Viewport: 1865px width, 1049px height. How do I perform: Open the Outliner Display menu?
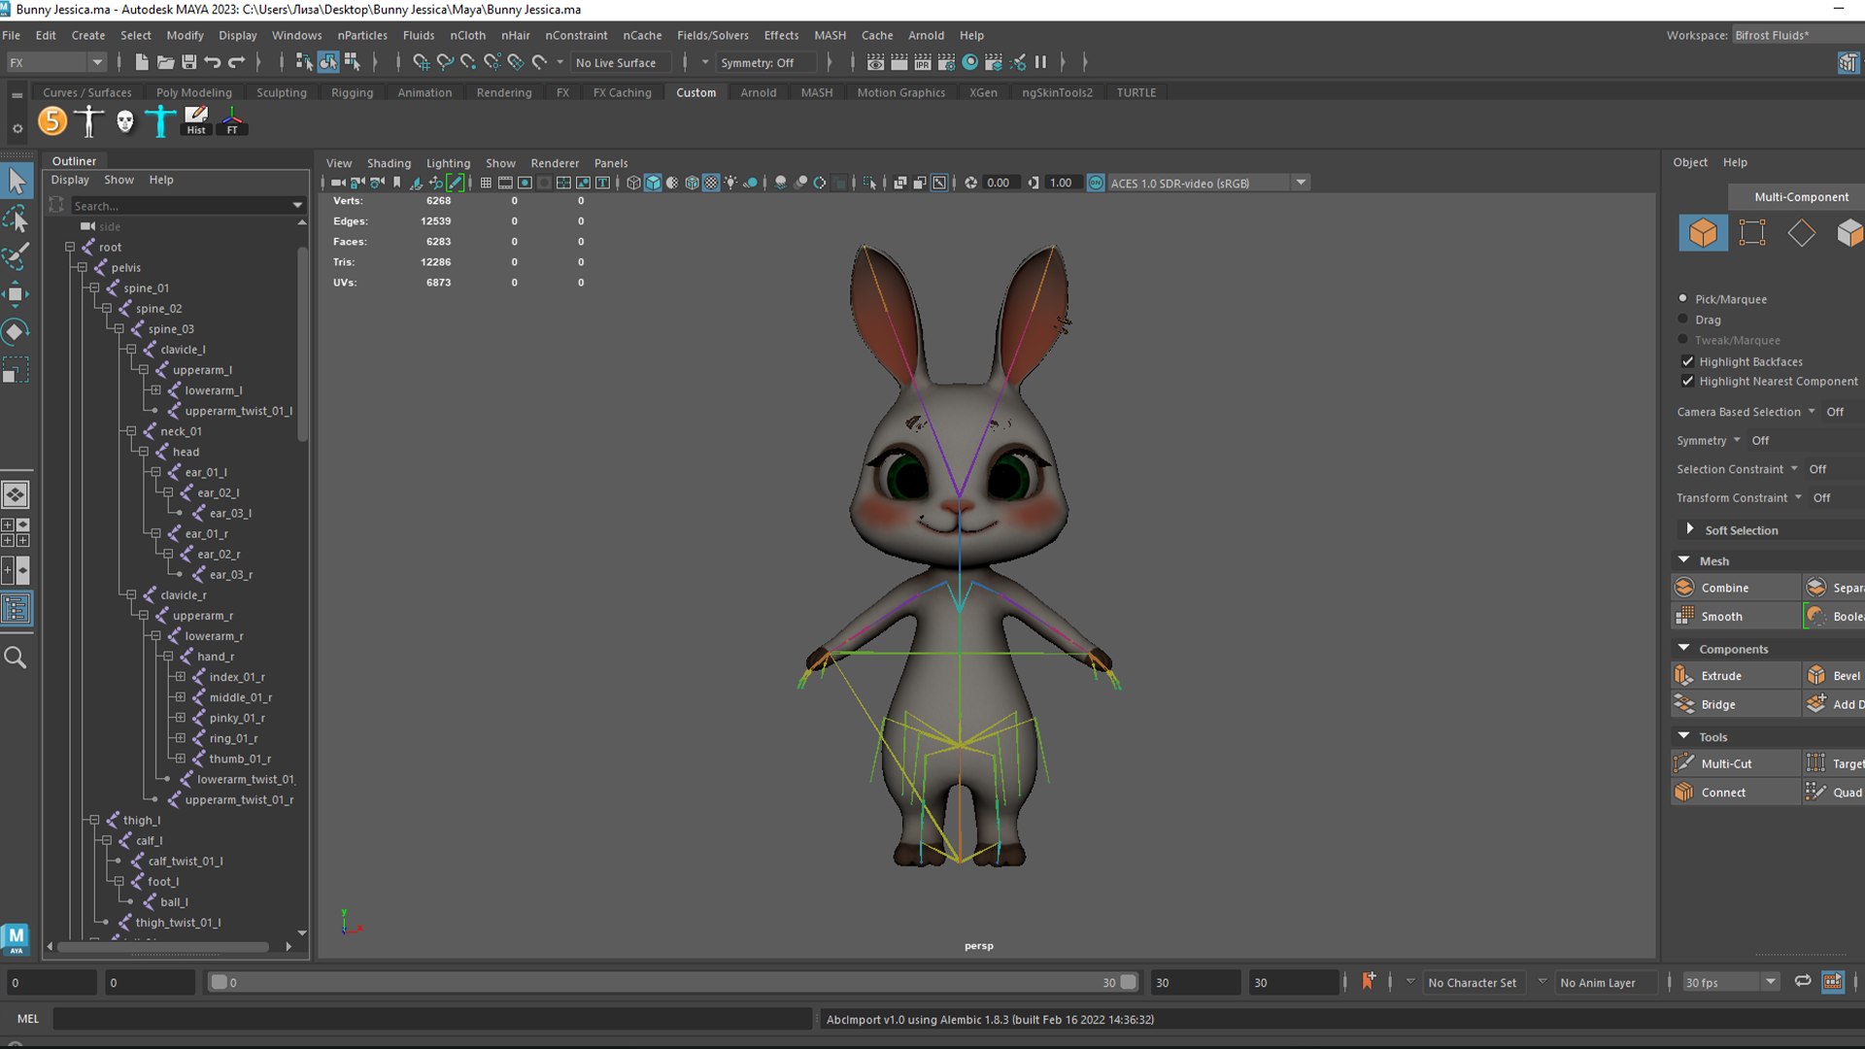pos(70,180)
